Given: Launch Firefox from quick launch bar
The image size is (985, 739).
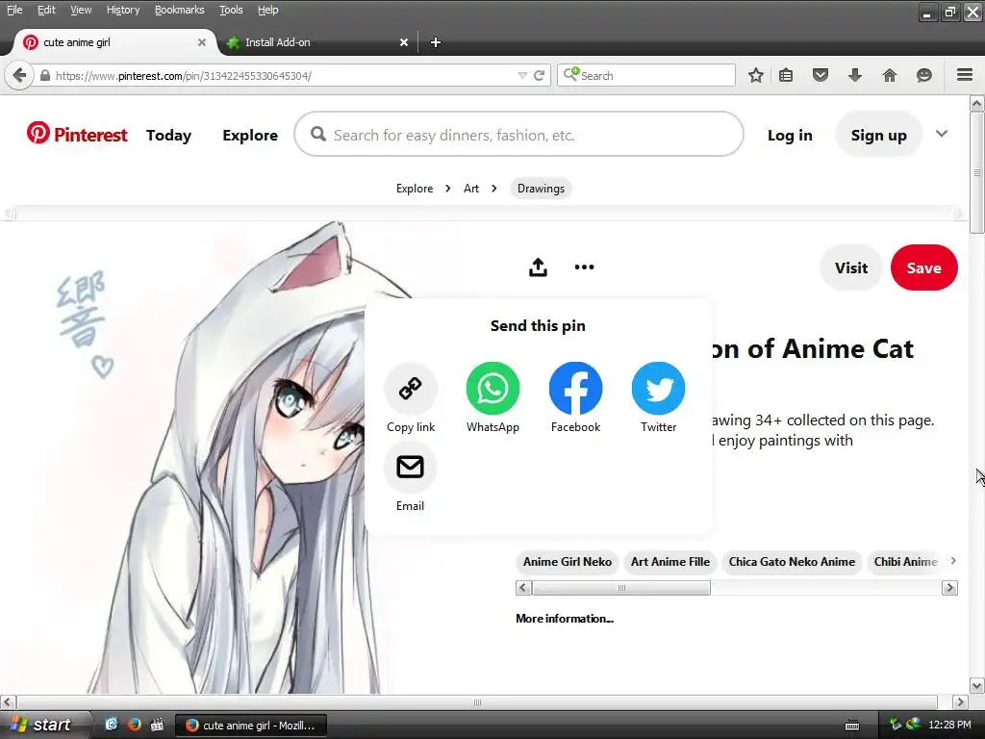Looking at the screenshot, I should (134, 725).
